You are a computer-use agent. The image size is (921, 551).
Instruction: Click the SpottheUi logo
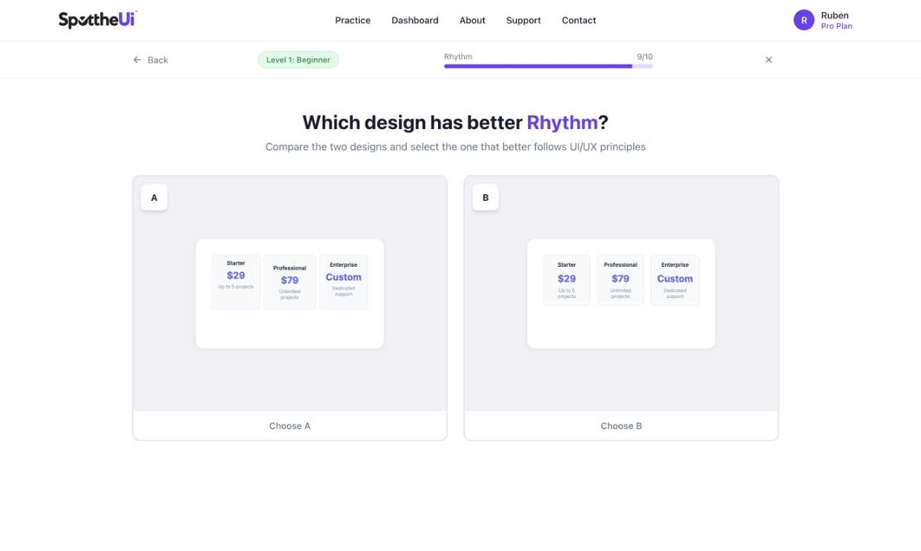tap(98, 20)
